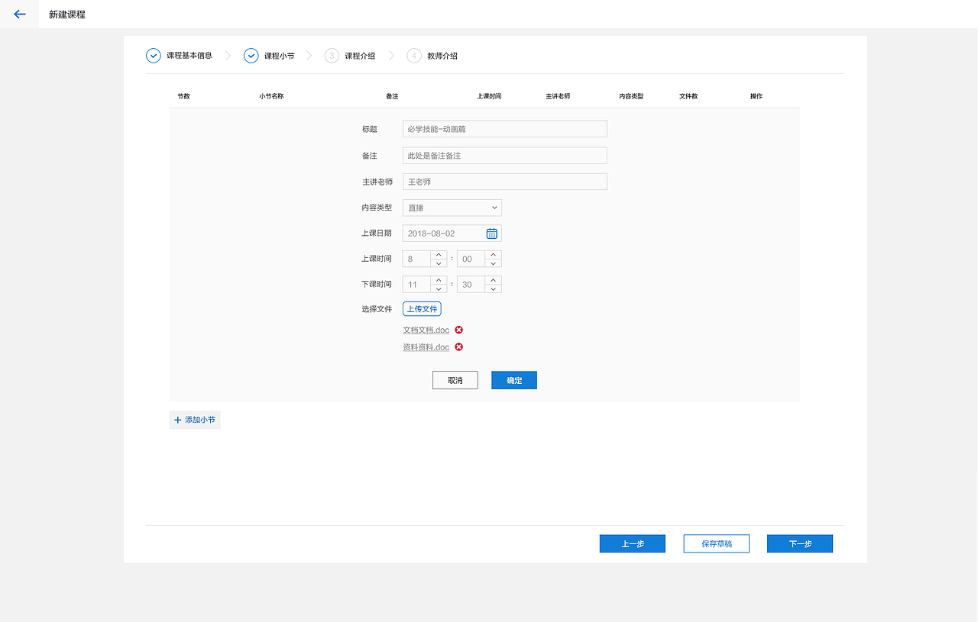The width and height of the screenshot is (978, 622).
Task: Confirm the section with 确定
Action: click(514, 380)
